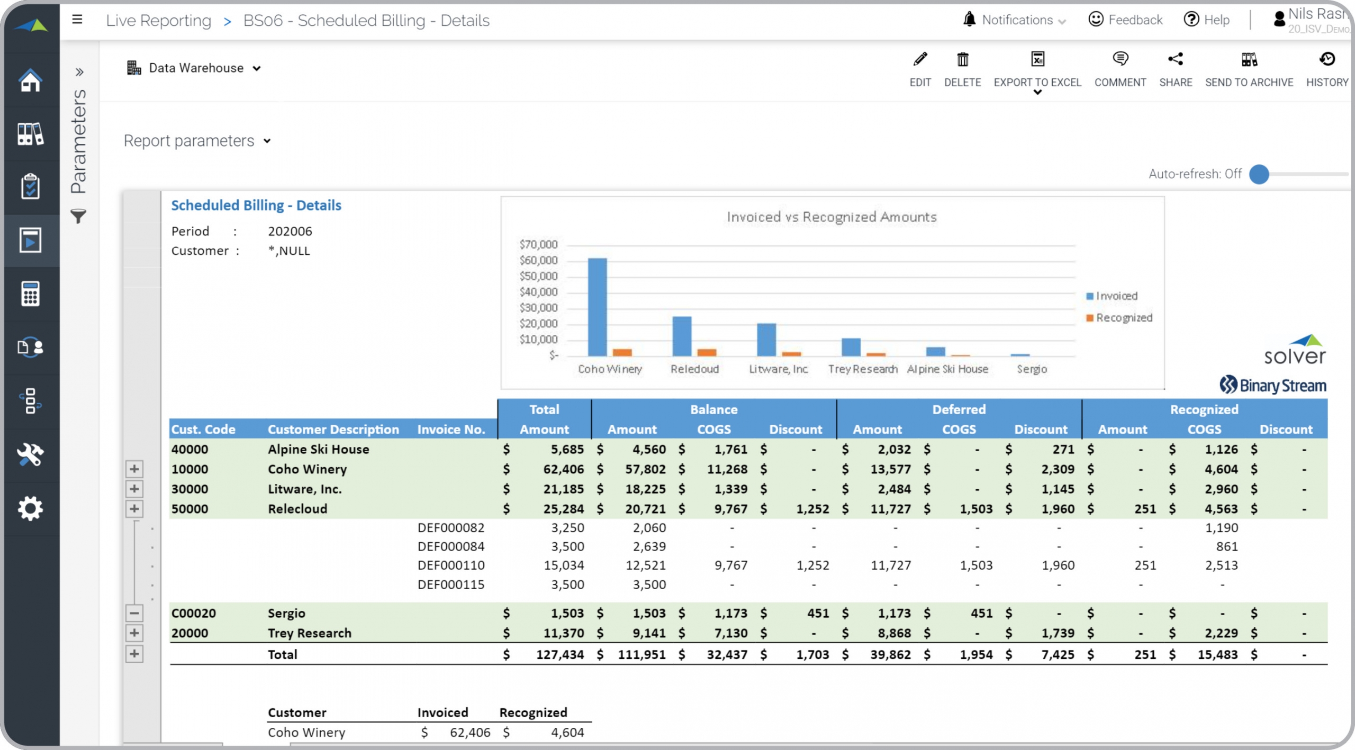This screenshot has width=1355, height=750.
Task: Open the settings gear sidebar icon
Action: coord(30,508)
